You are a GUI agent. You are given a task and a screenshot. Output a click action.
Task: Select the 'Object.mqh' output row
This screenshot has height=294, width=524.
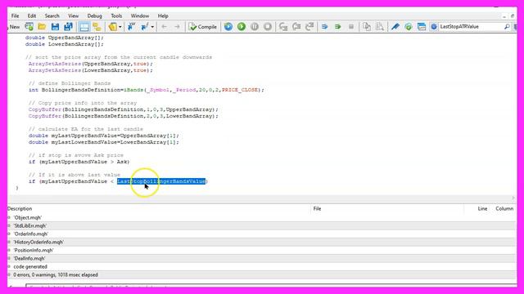[x=262, y=218]
